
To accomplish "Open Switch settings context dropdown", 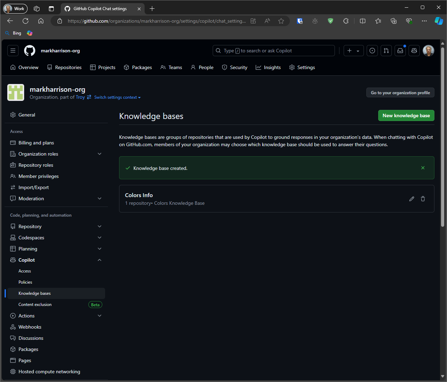I will pyautogui.click(x=117, y=97).
